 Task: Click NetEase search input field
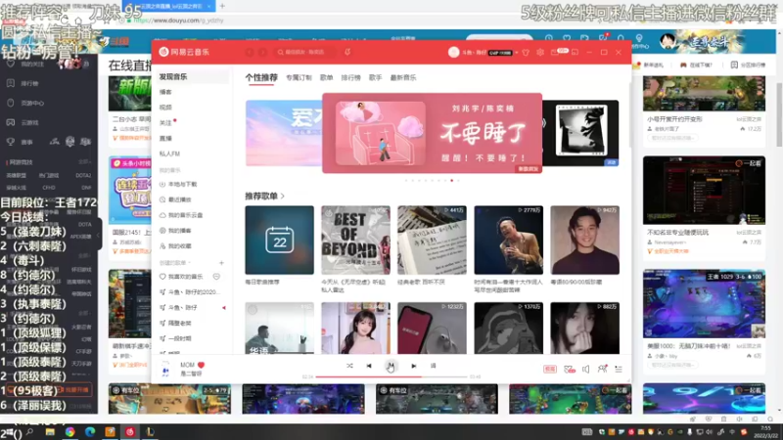(x=306, y=52)
